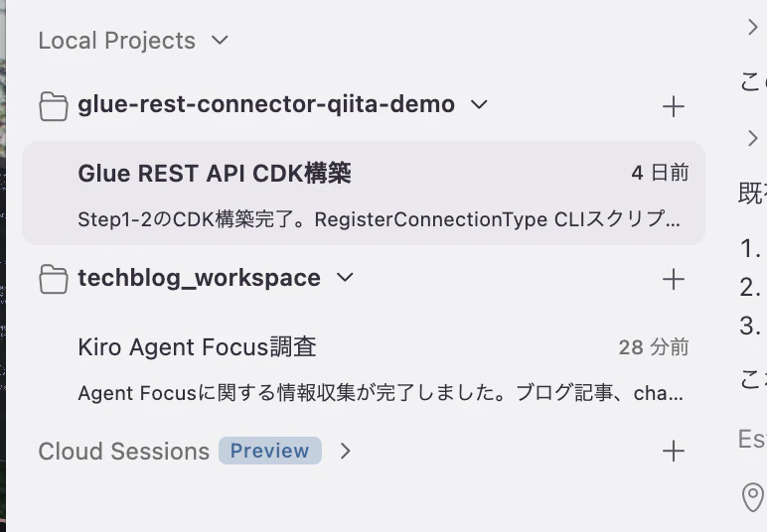Collapse the Local Projects section chevron

[220, 40]
